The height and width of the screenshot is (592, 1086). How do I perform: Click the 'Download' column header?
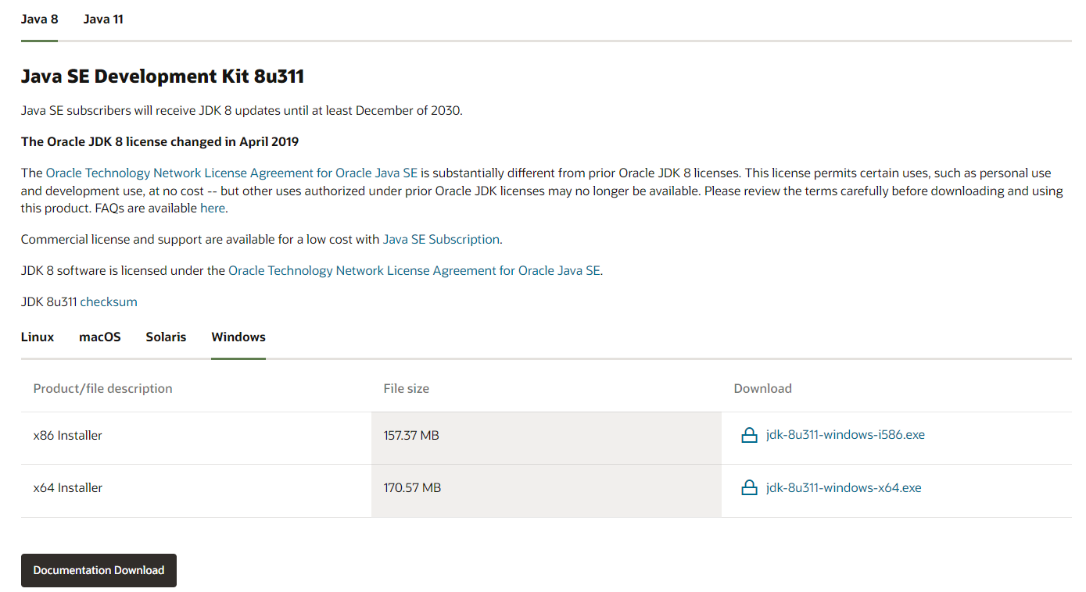pos(762,389)
